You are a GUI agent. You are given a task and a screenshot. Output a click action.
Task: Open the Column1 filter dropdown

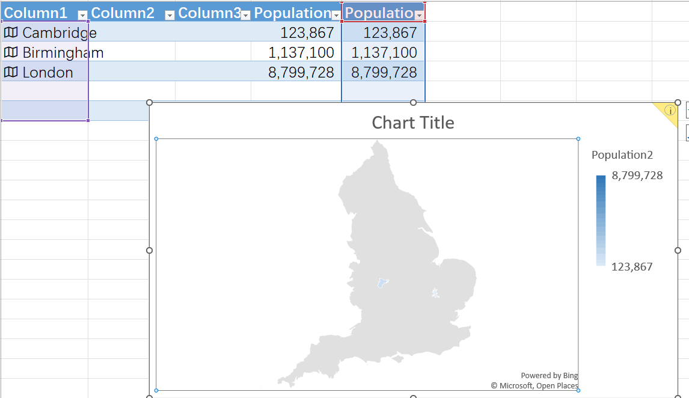pyautogui.click(x=82, y=16)
